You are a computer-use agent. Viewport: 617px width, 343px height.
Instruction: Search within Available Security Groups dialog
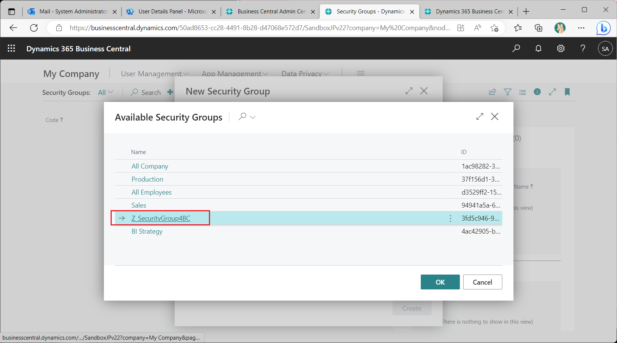coord(242,116)
